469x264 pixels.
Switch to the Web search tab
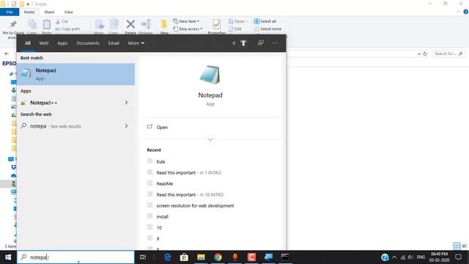[44, 43]
